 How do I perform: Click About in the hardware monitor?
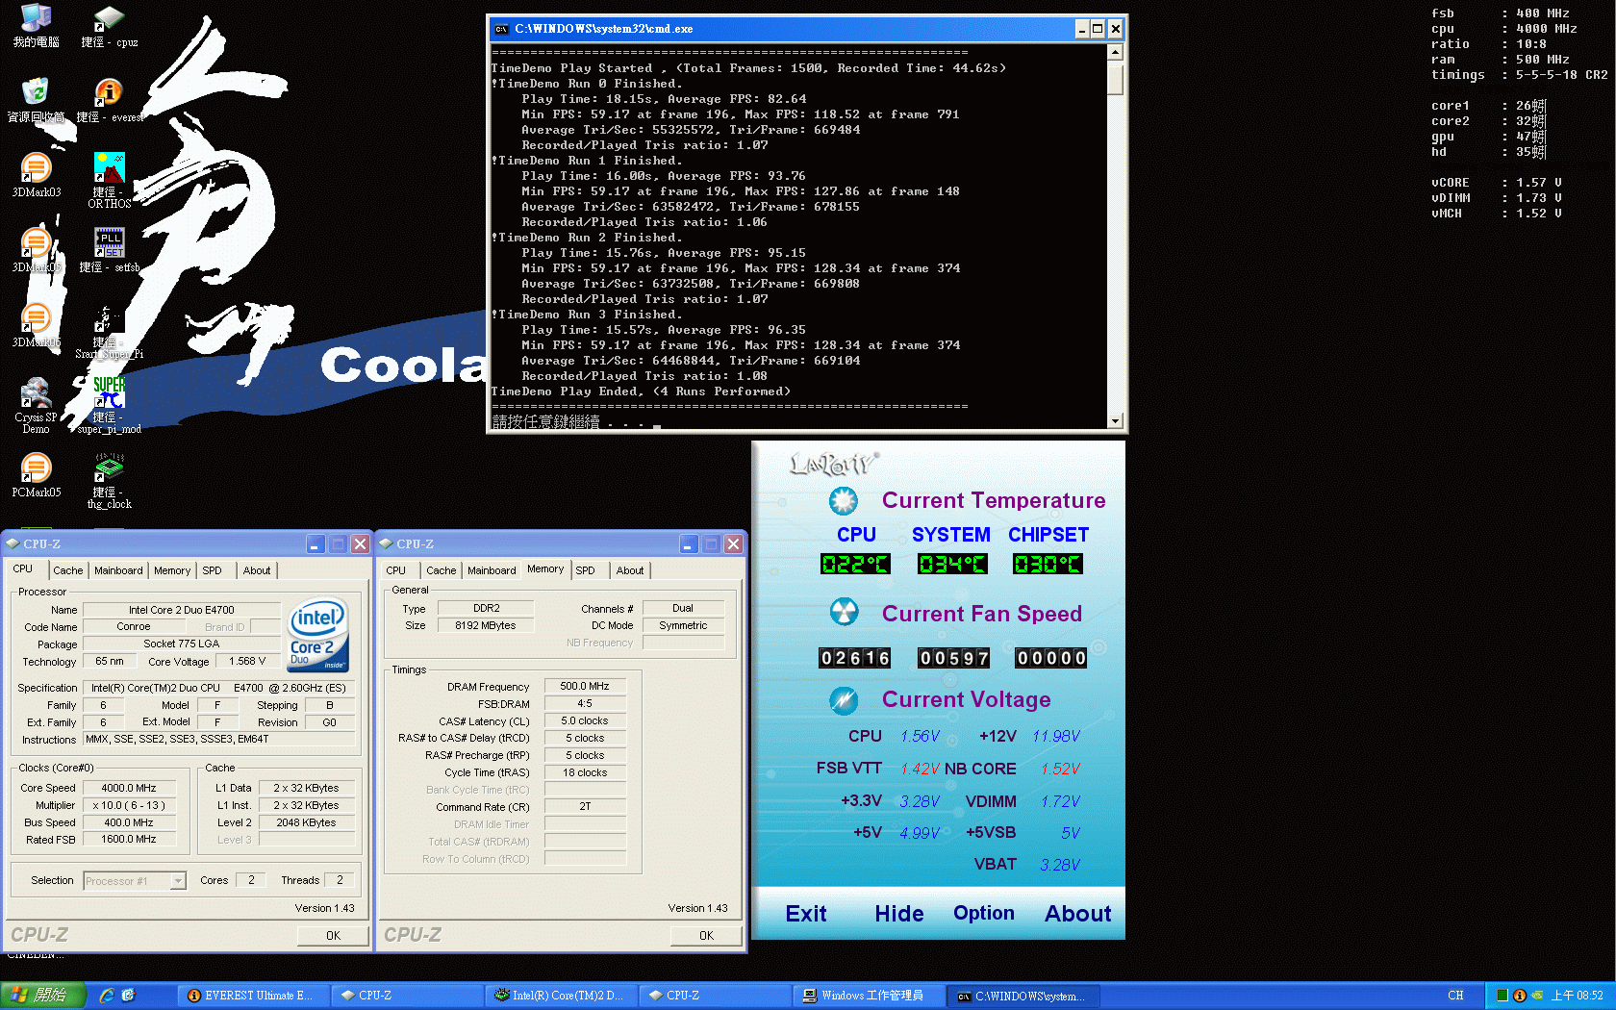pyautogui.click(x=1078, y=914)
